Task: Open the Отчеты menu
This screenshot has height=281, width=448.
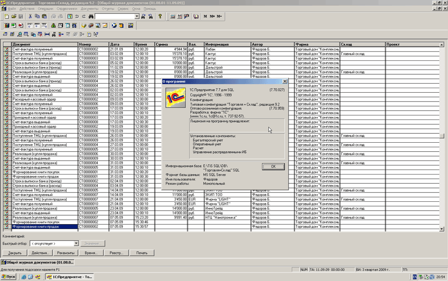Action: point(108,9)
